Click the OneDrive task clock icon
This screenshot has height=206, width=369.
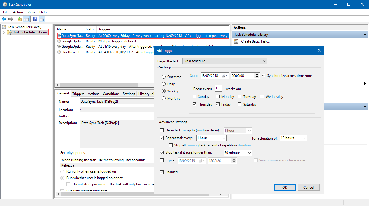tap(59, 52)
